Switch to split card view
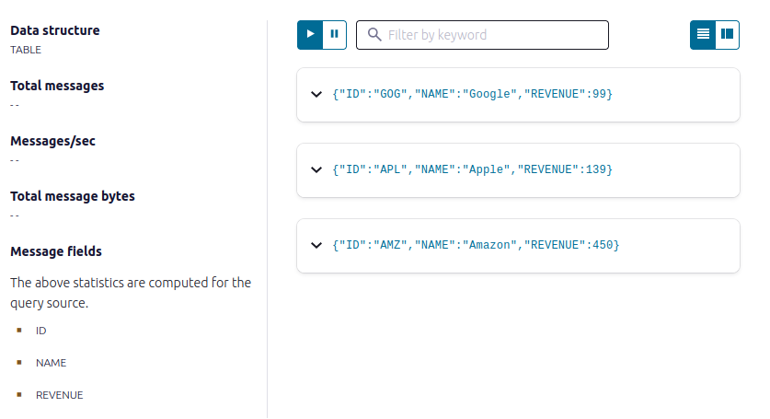Screen dimensions: 770x419 [x=728, y=34]
